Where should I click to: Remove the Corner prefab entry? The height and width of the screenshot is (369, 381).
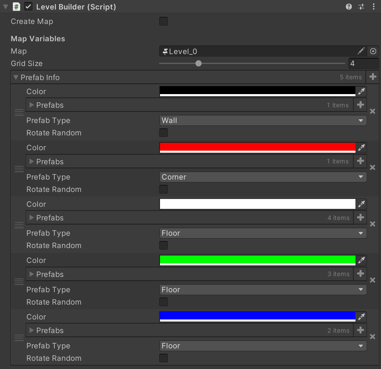click(372, 168)
